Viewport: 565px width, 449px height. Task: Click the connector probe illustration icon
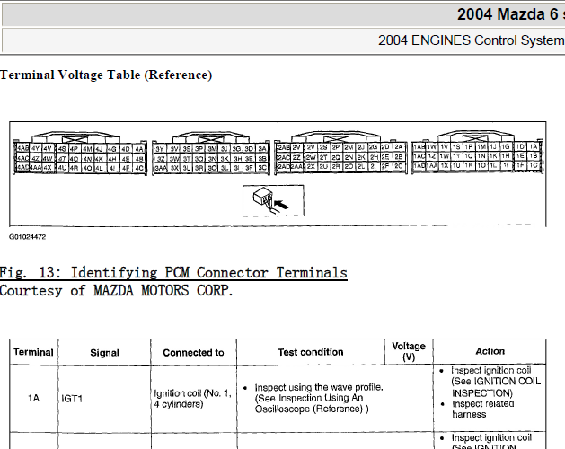point(273,201)
